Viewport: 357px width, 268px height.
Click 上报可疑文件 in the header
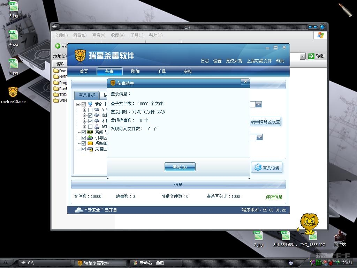[x=259, y=61]
